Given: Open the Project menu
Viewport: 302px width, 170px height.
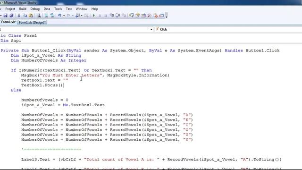Looking at the screenshot, I should click(10, 9).
